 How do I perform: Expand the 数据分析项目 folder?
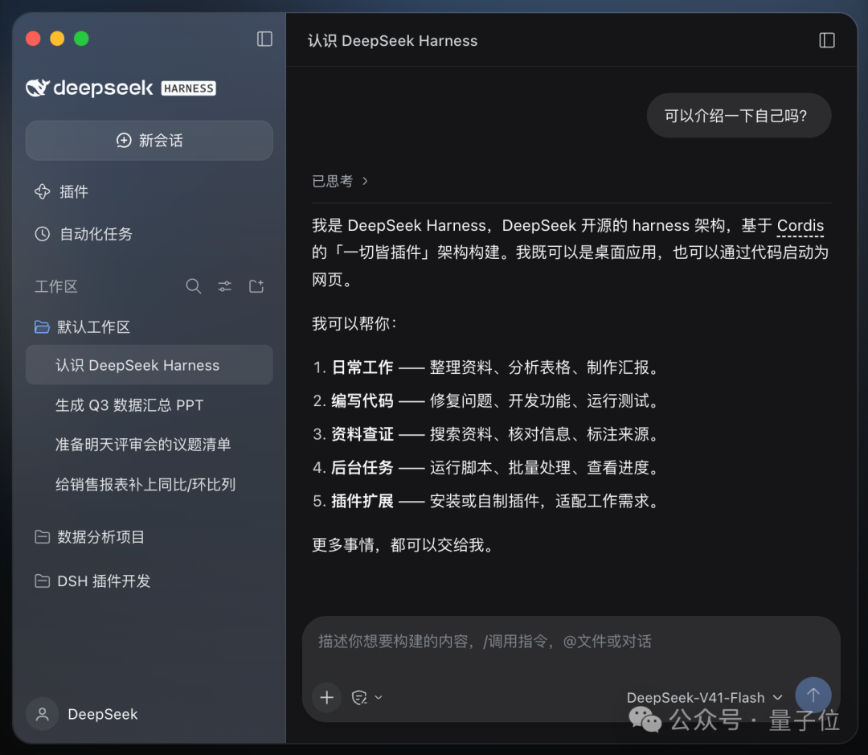pyautogui.click(x=89, y=537)
